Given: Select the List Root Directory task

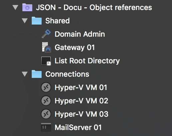Looking at the screenshot, I should 87,61.
